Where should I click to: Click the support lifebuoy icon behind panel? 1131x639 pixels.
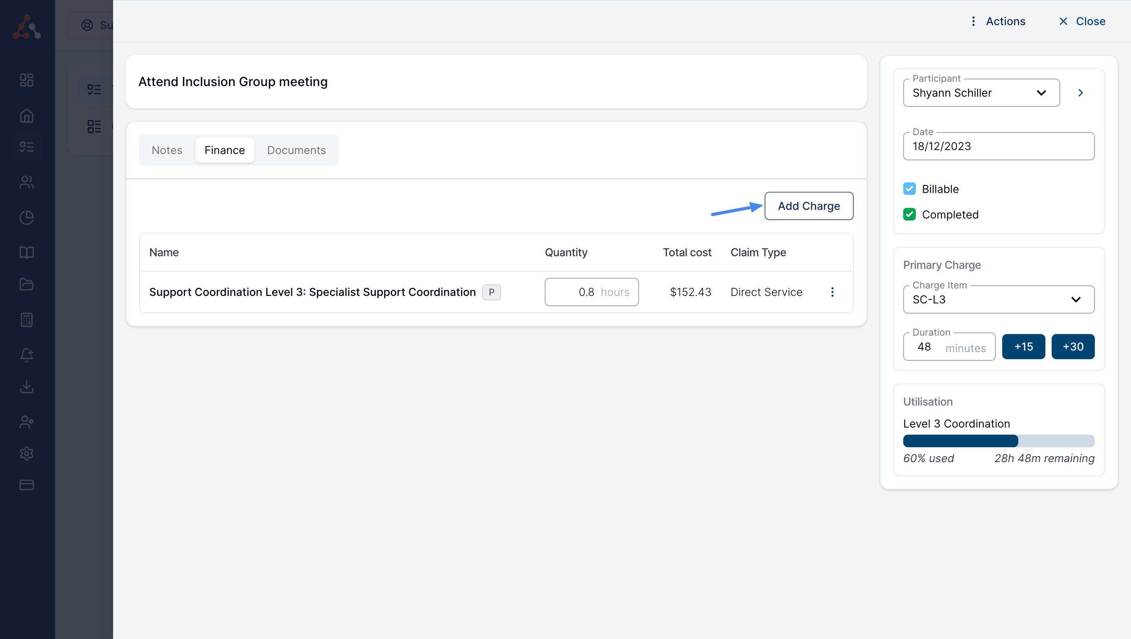click(87, 25)
